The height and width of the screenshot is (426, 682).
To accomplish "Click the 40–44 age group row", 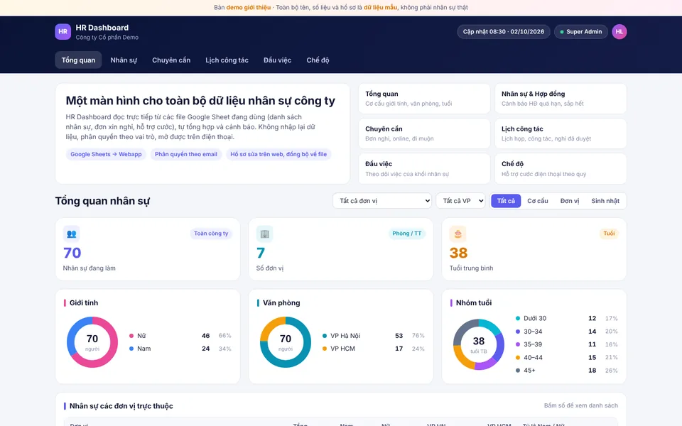I will click(x=566, y=357).
